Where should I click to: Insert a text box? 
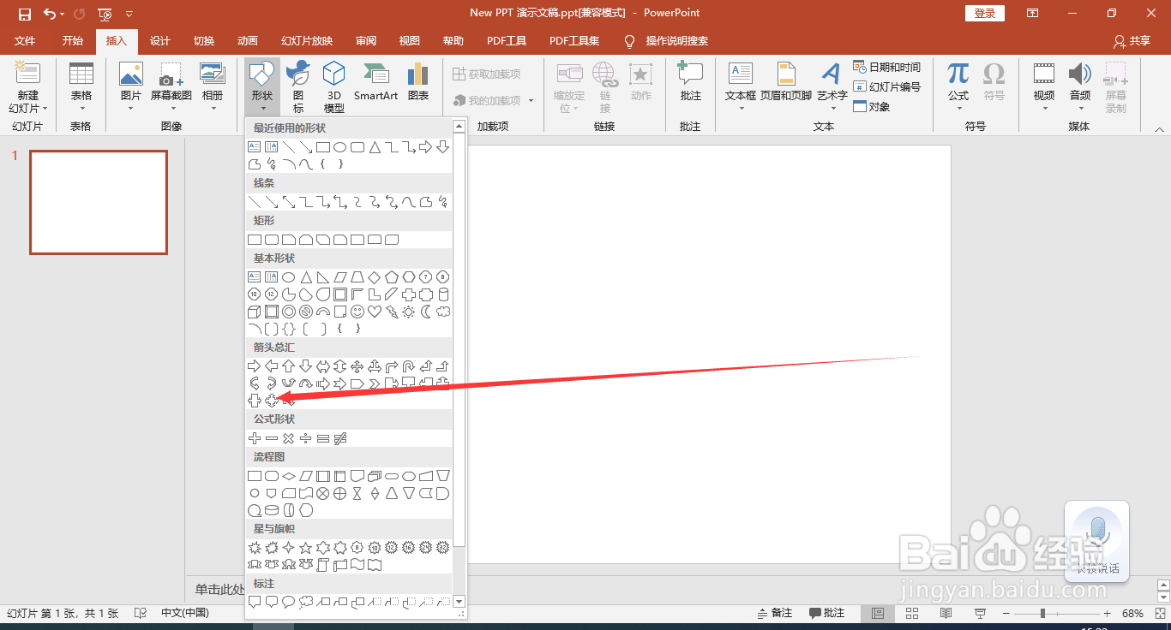[x=741, y=87]
